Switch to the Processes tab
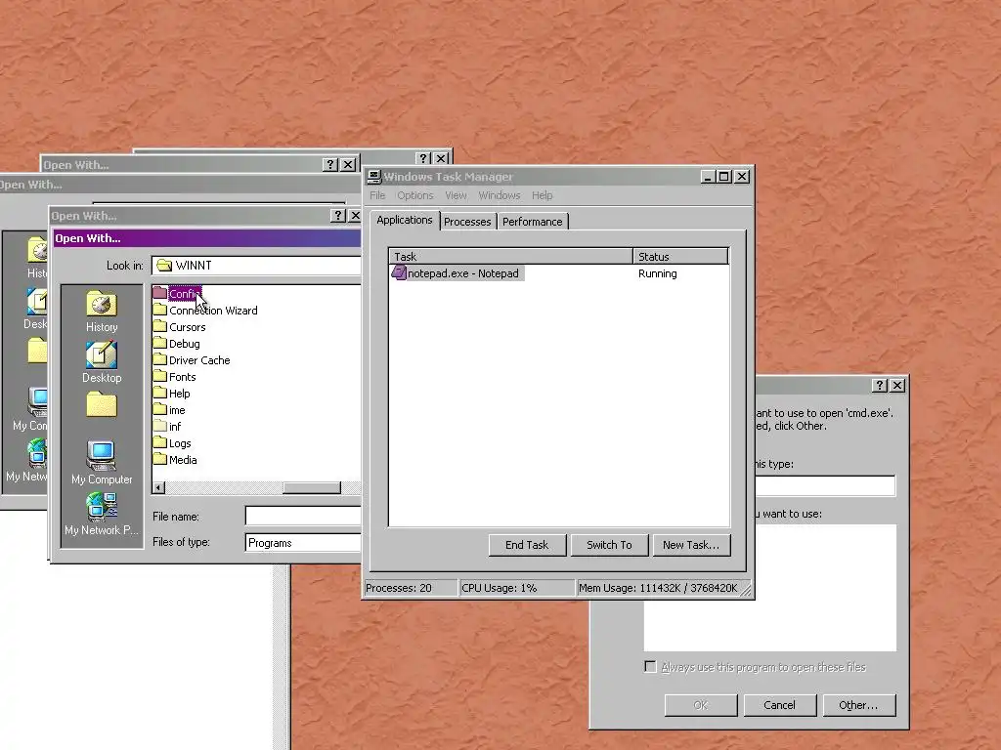 pos(467,222)
